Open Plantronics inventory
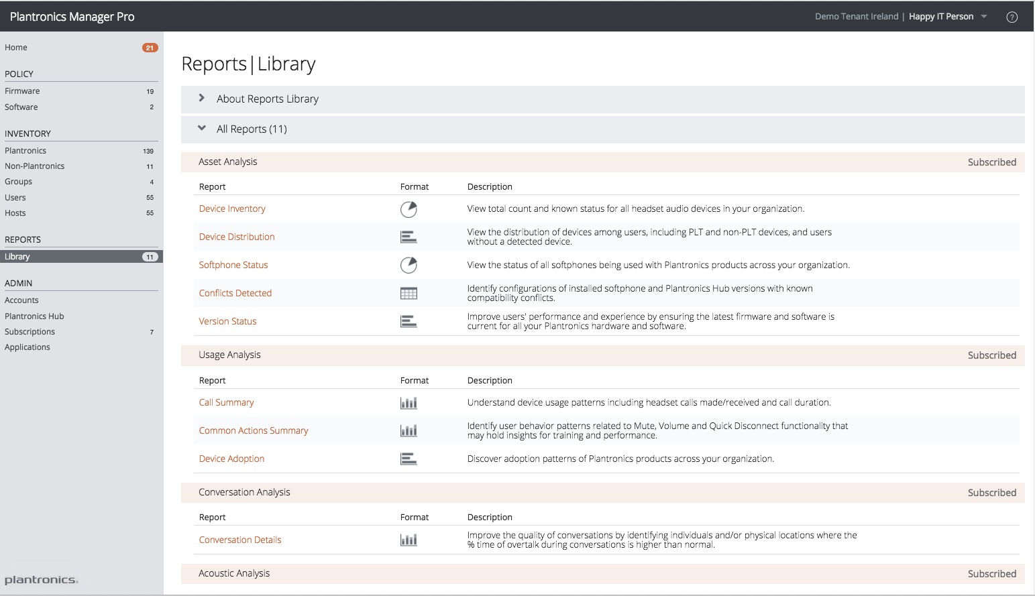 pyautogui.click(x=25, y=151)
